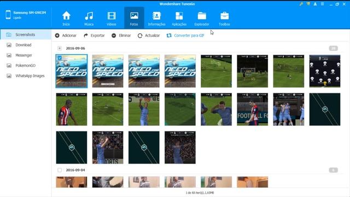Click the shopping cart icon in title bar
Image resolution: width=350 pixels, height=197 pixels.
[308, 4]
